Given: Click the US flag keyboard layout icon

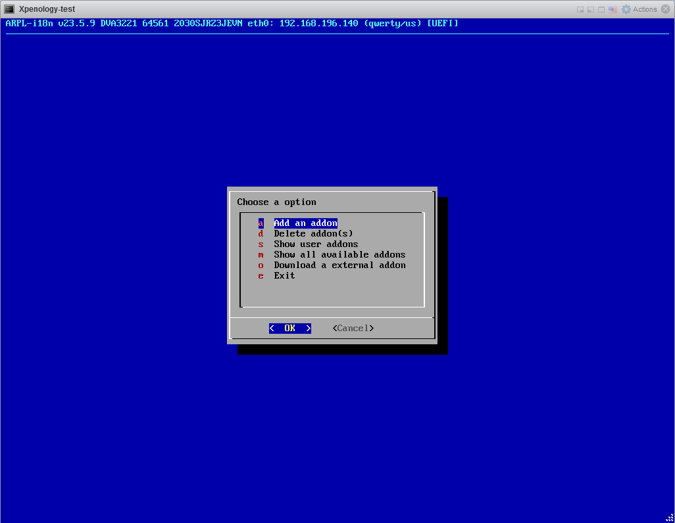Looking at the screenshot, I should pos(612,9).
